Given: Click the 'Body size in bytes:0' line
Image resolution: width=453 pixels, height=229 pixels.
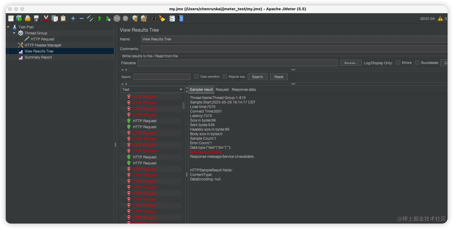Looking at the screenshot, I should pos(206,134).
